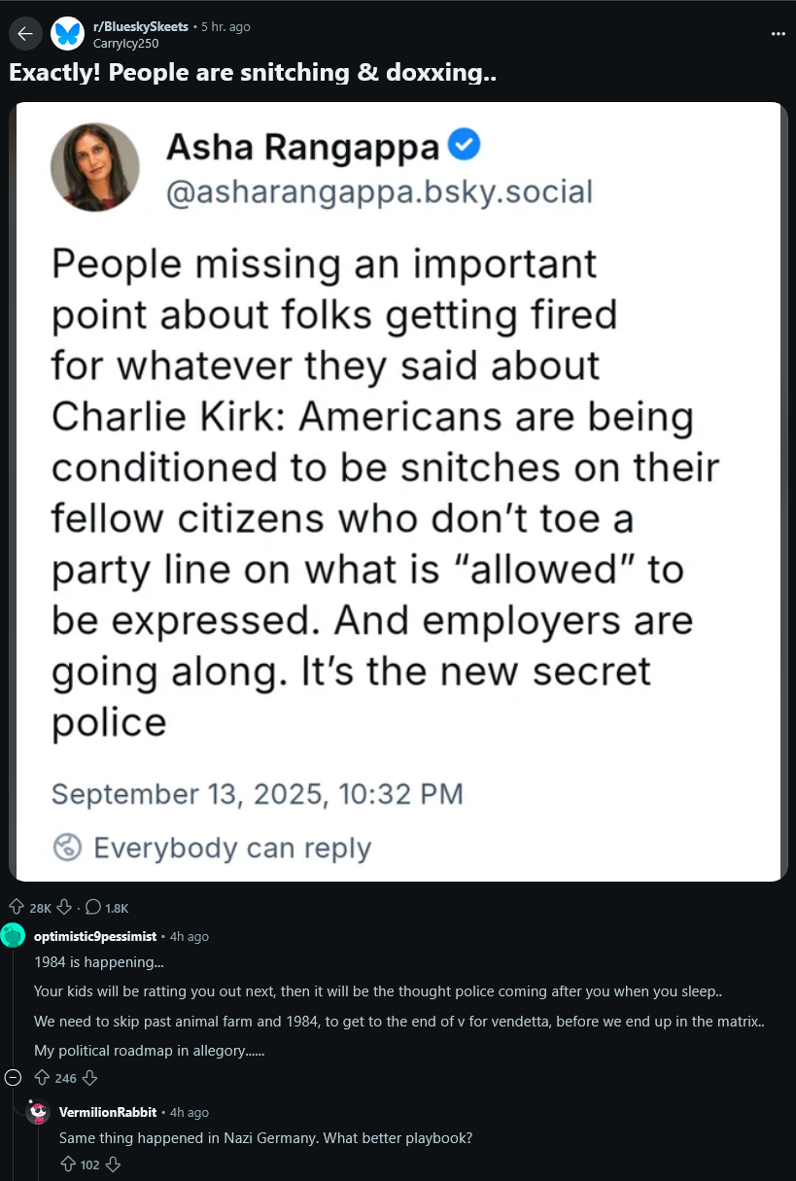The height and width of the screenshot is (1181, 796).
Task: Open the Asha Rangappa skeet image
Action: (398, 491)
